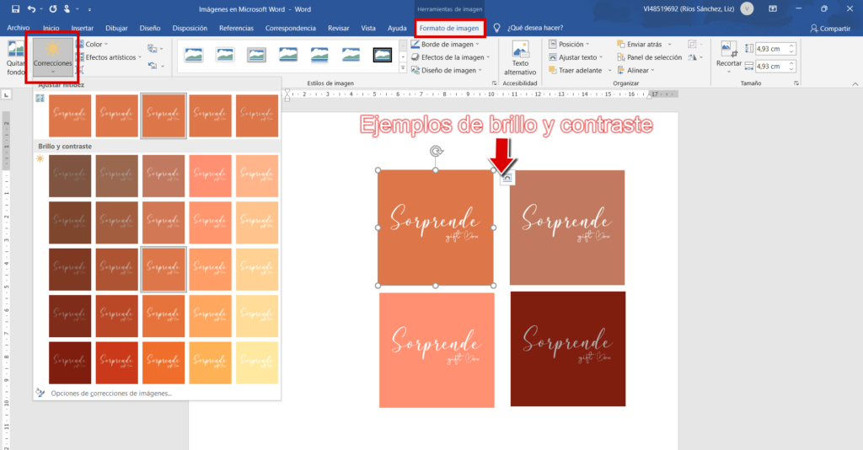Viewport: 863px width, 450px height.
Task: Select the bottom-right brightest contrast preset thumbnail
Action: [x=256, y=364]
